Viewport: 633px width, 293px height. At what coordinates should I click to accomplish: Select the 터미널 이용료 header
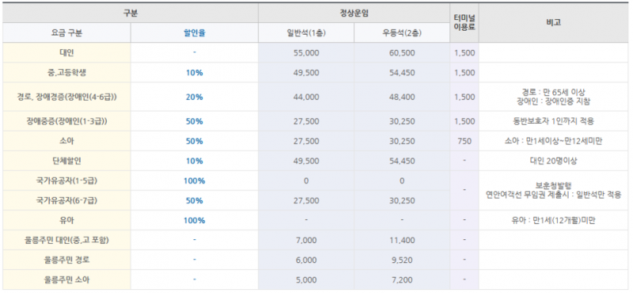[x=464, y=23]
